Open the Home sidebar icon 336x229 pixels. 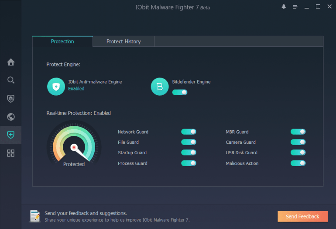[x=11, y=62]
